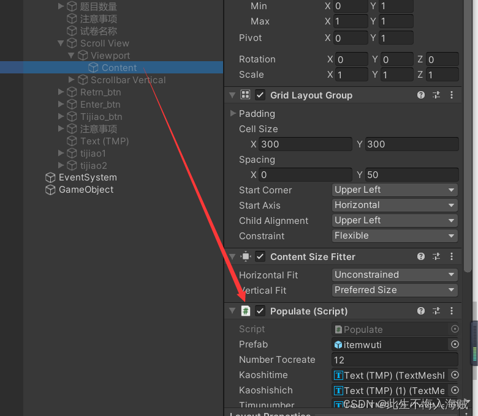Open the Constraint Flexible dropdown

tap(395, 236)
